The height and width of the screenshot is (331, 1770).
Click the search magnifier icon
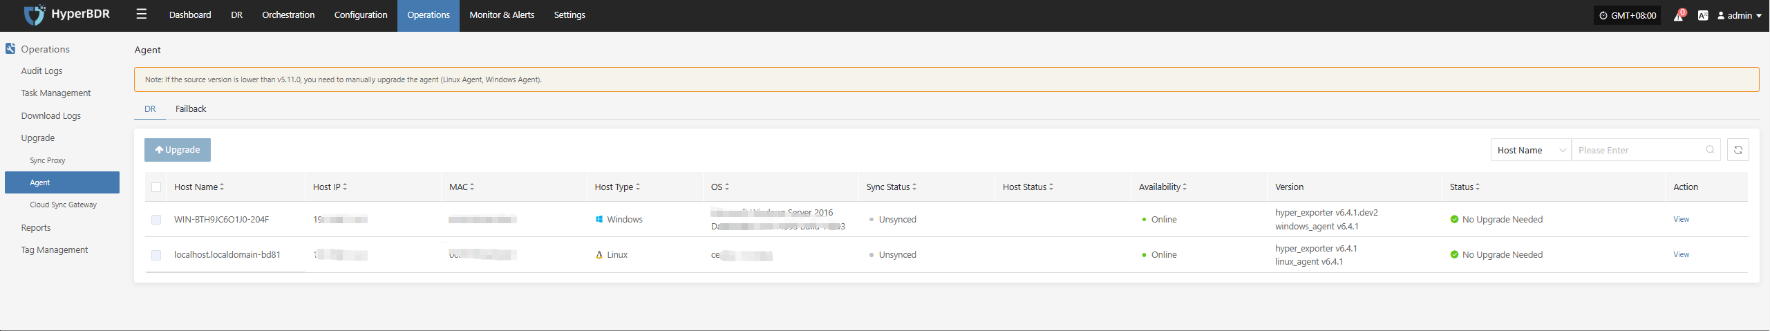point(1710,150)
